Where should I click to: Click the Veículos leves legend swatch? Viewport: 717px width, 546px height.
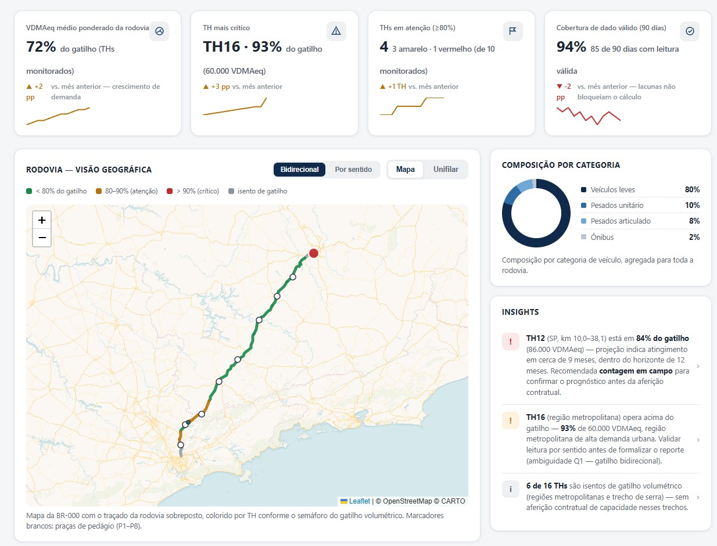pos(583,190)
